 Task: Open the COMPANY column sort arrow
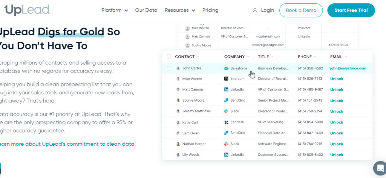248,57
